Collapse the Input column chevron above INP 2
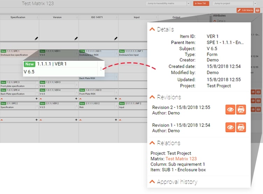The image size is (263, 194). [x=120, y=99]
